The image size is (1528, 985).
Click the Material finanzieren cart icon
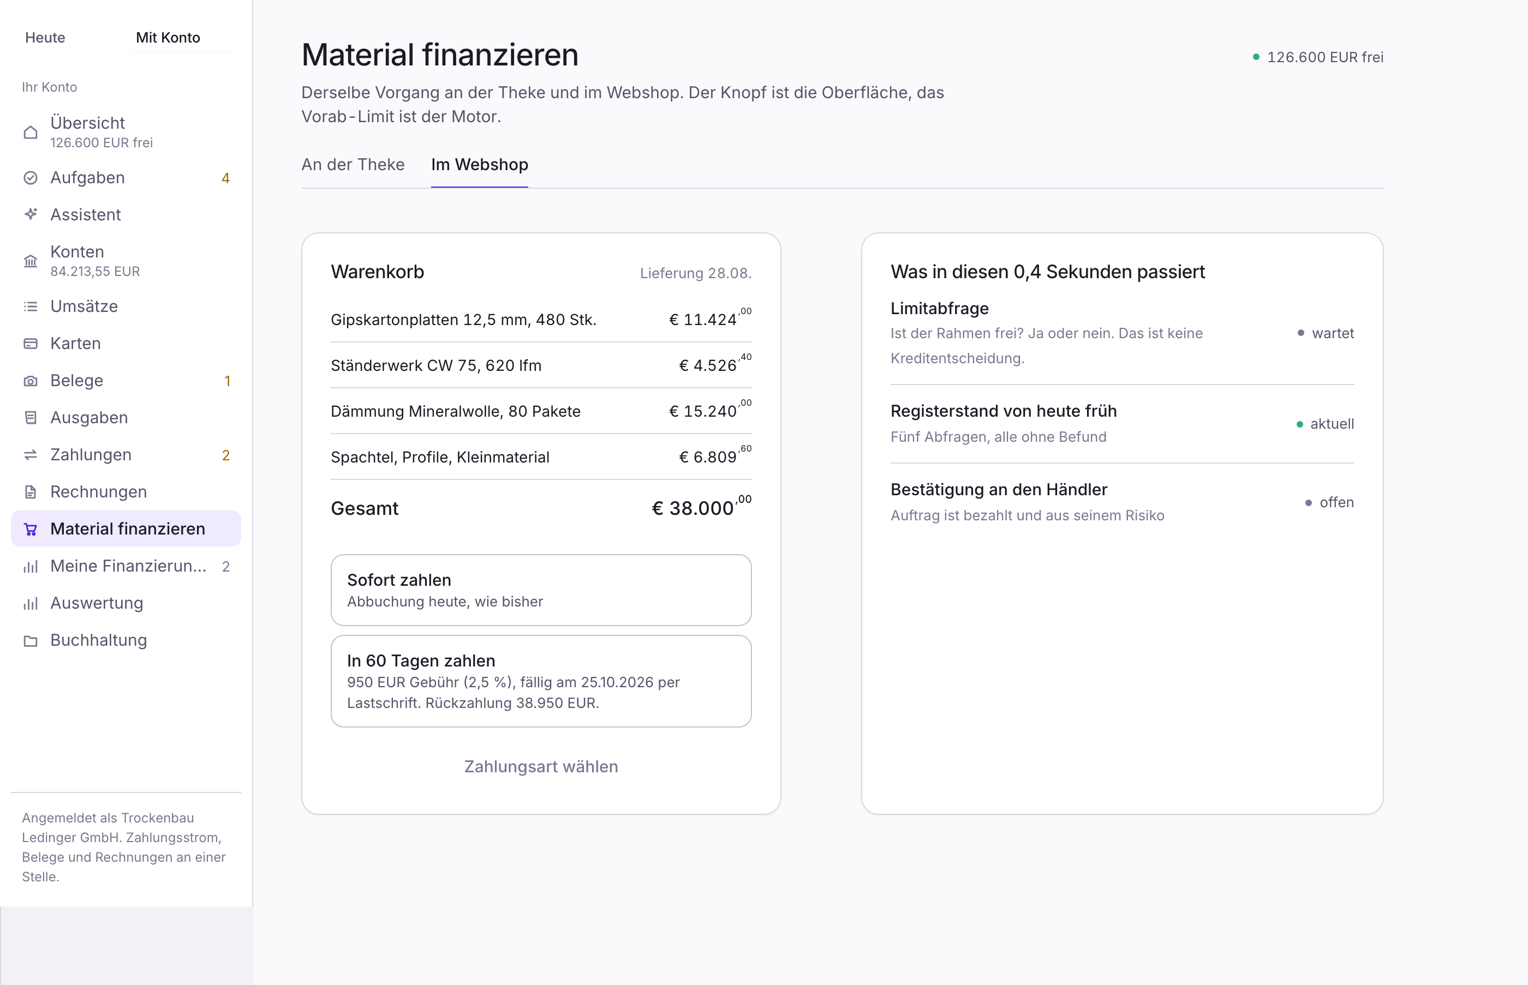tap(30, 529)
